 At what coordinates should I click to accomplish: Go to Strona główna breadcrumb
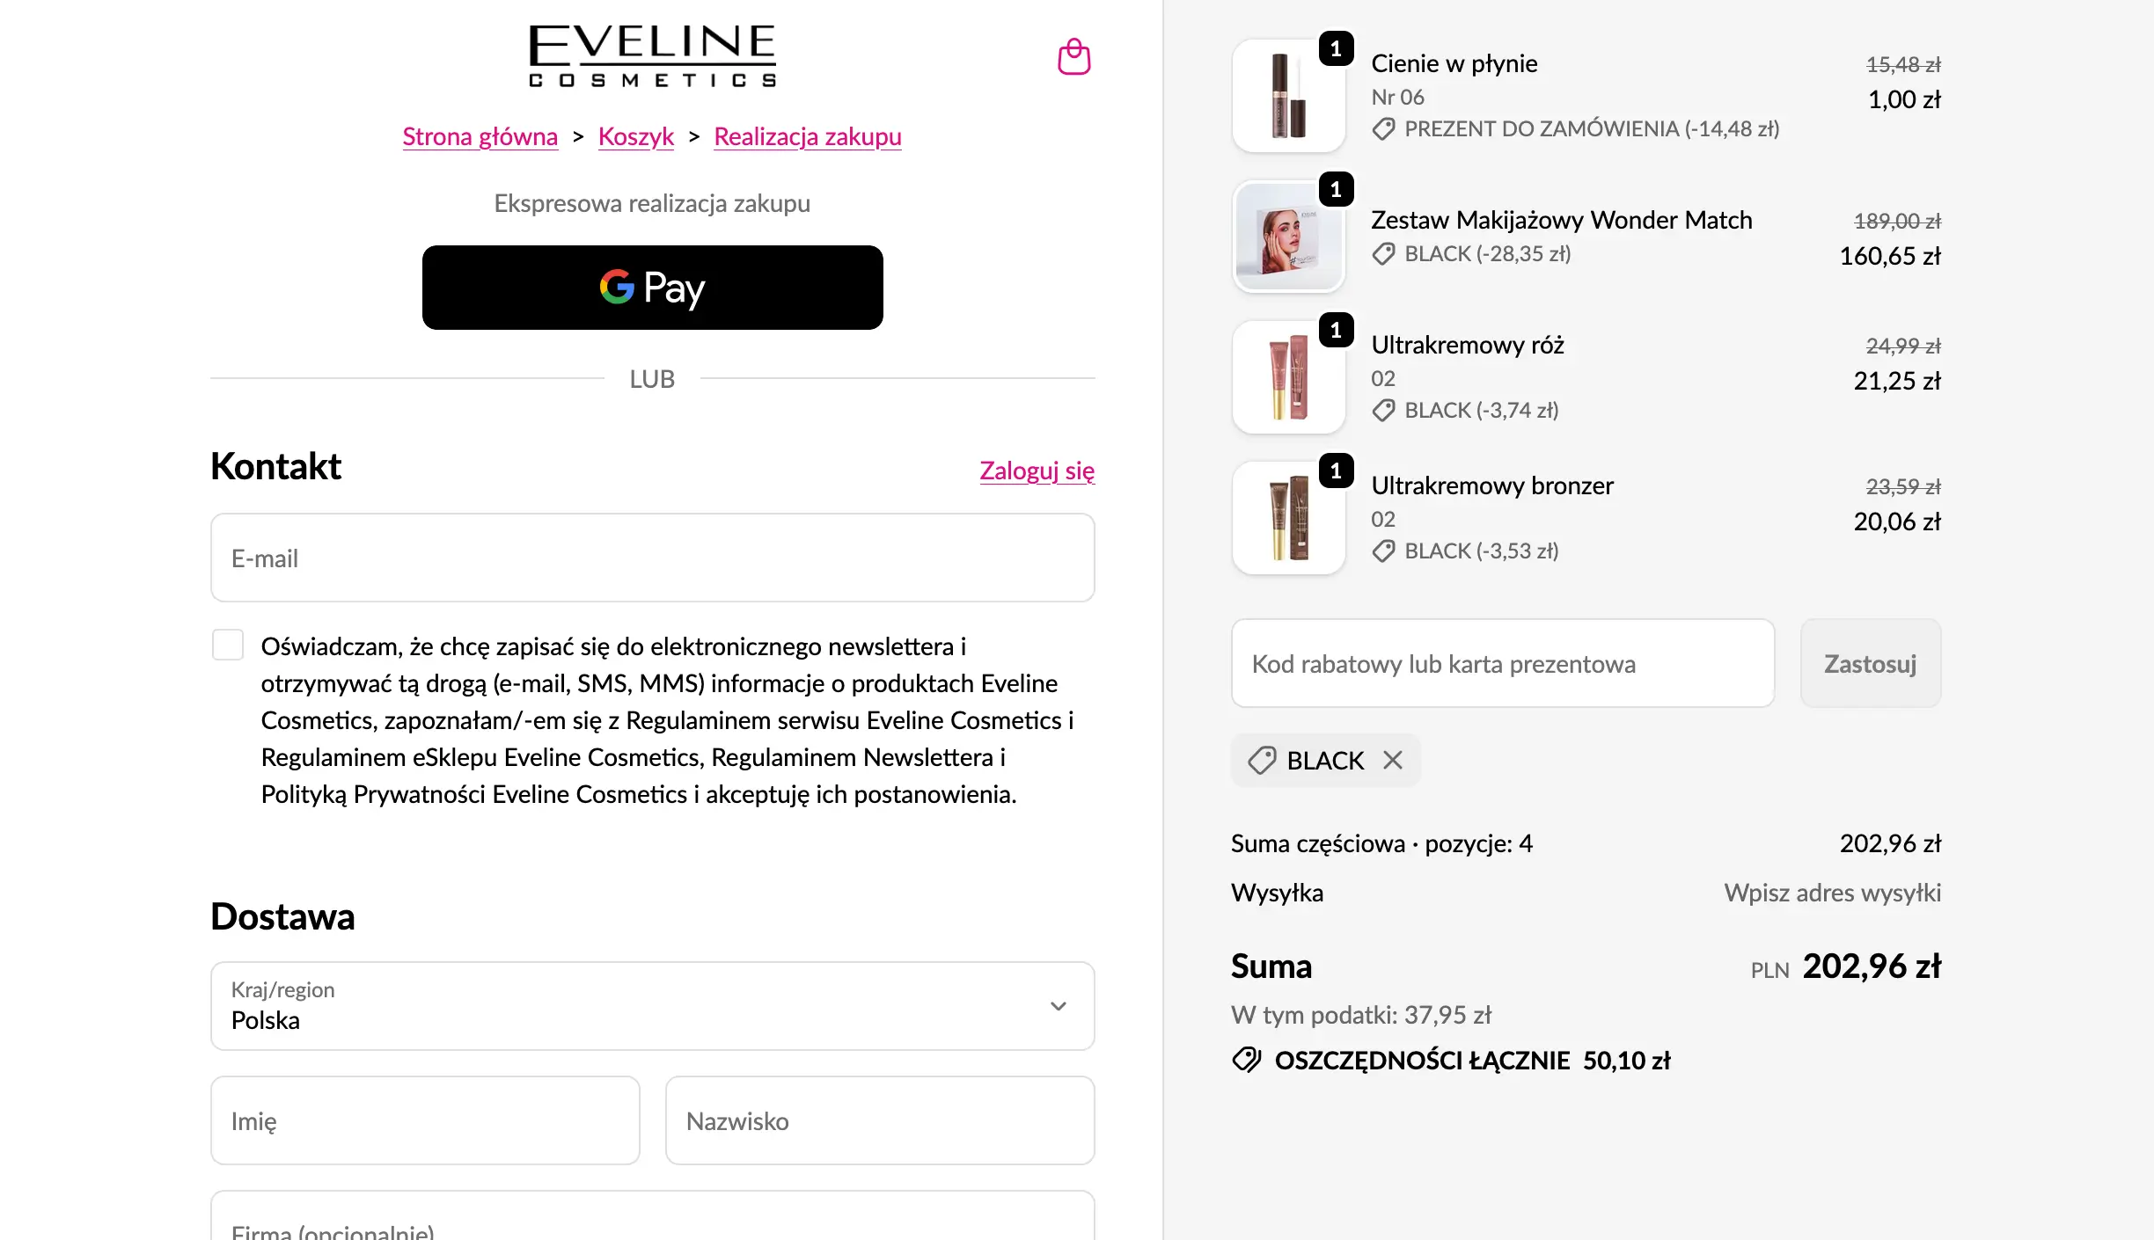click(x=480, y=136)
